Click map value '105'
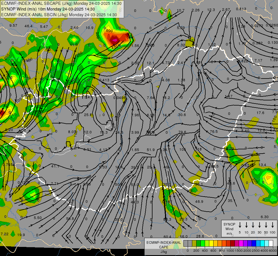The height and width of the screenshot is (256, 278). [x=182, y=149]
